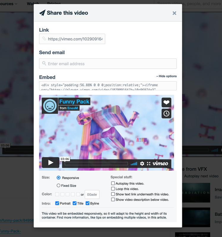Screen dimensions: 222x237
Task: Click the embed code text box
Action: click(108, 86)
